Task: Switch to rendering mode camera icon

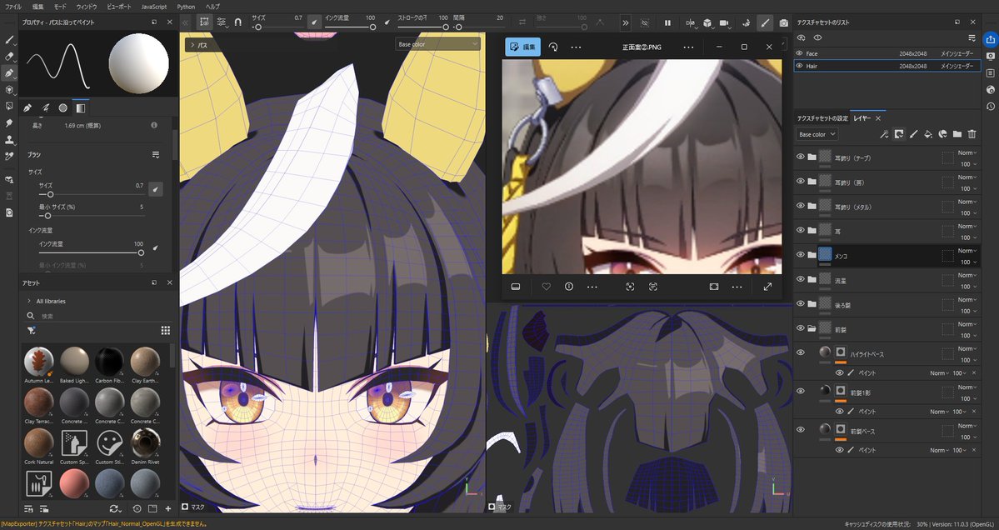Action: pos(784,22)
